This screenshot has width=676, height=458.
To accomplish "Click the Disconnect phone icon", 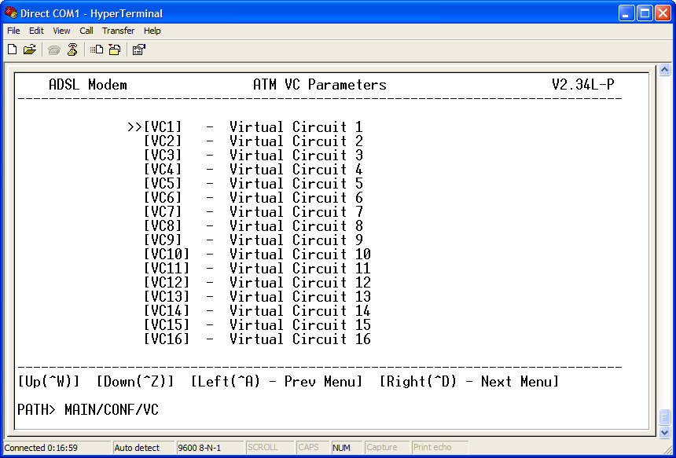I will coord(72,49).
